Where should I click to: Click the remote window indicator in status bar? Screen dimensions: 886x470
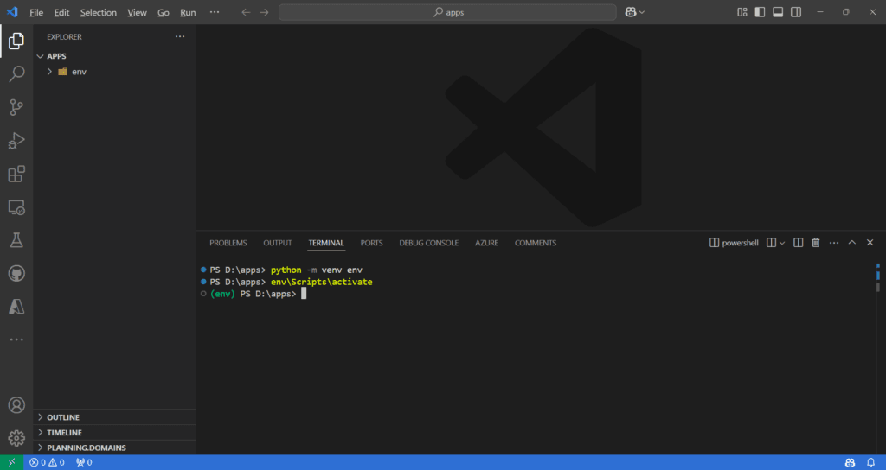(x=12, y=463)
